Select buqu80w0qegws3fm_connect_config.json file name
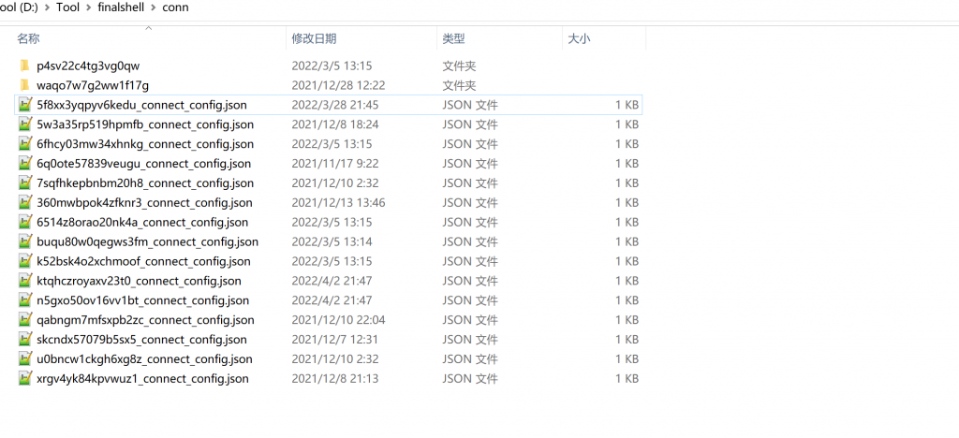The image size is (959, 438). pos(147,241)
